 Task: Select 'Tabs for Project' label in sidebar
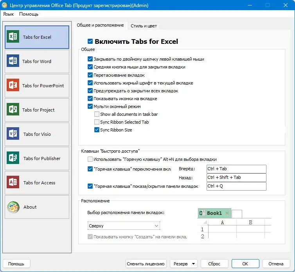(x=38, y=110)
